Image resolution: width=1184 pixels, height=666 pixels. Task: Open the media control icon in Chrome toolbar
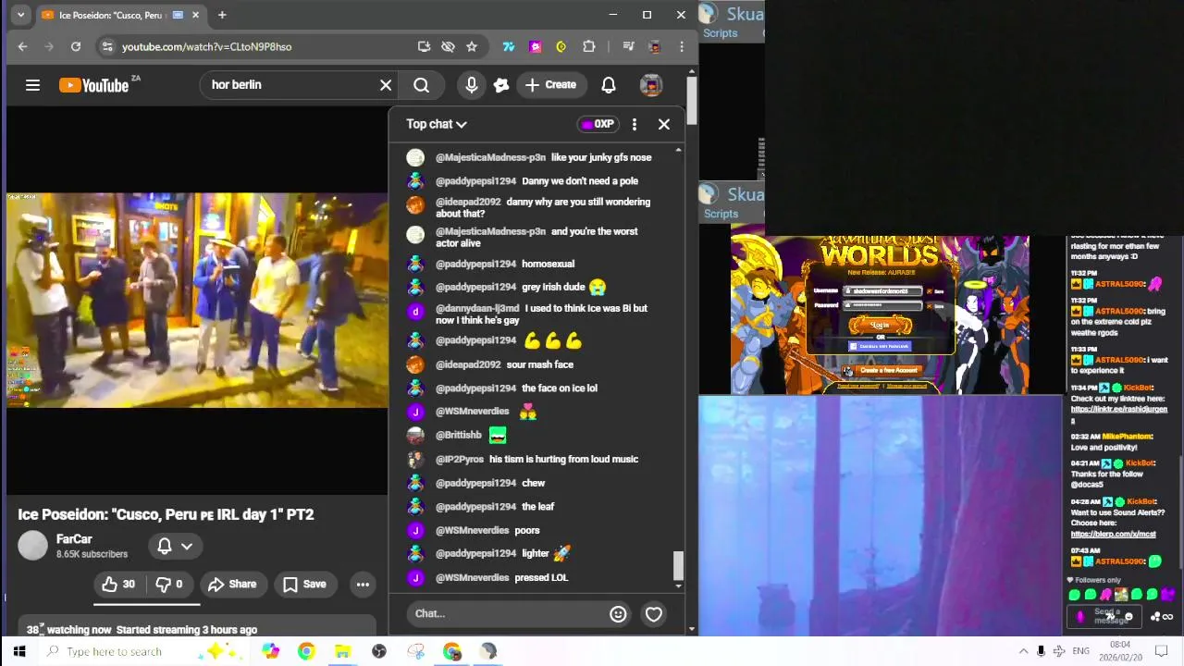(628, 46)
